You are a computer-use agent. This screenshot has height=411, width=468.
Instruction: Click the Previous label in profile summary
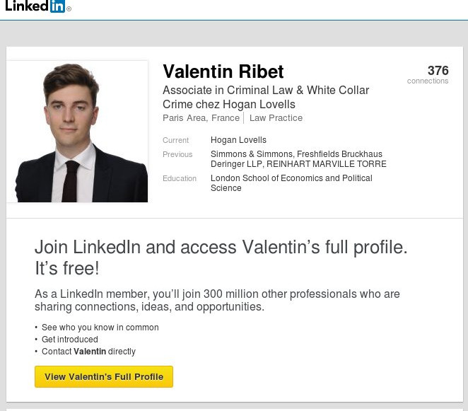pyautogui.click(x=177, y=154)
